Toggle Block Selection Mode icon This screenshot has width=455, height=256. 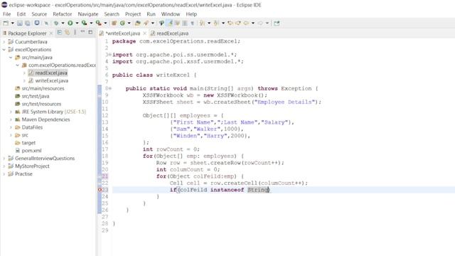(x=185, y=23)
